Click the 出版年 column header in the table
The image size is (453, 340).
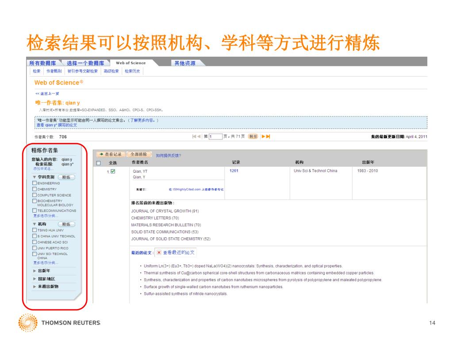[x=368, y=162]
